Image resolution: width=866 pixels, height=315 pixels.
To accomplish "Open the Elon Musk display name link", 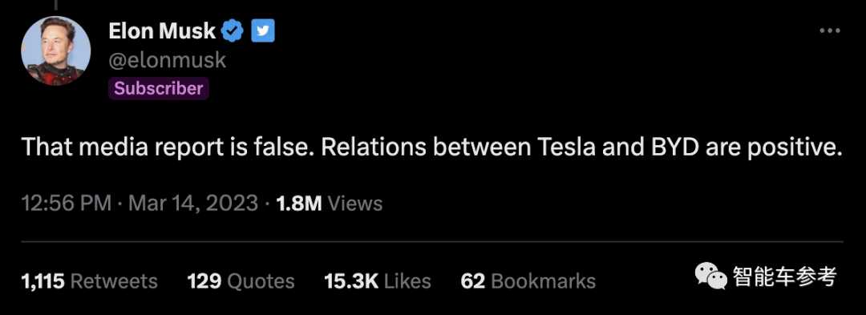I will [162, 31].
